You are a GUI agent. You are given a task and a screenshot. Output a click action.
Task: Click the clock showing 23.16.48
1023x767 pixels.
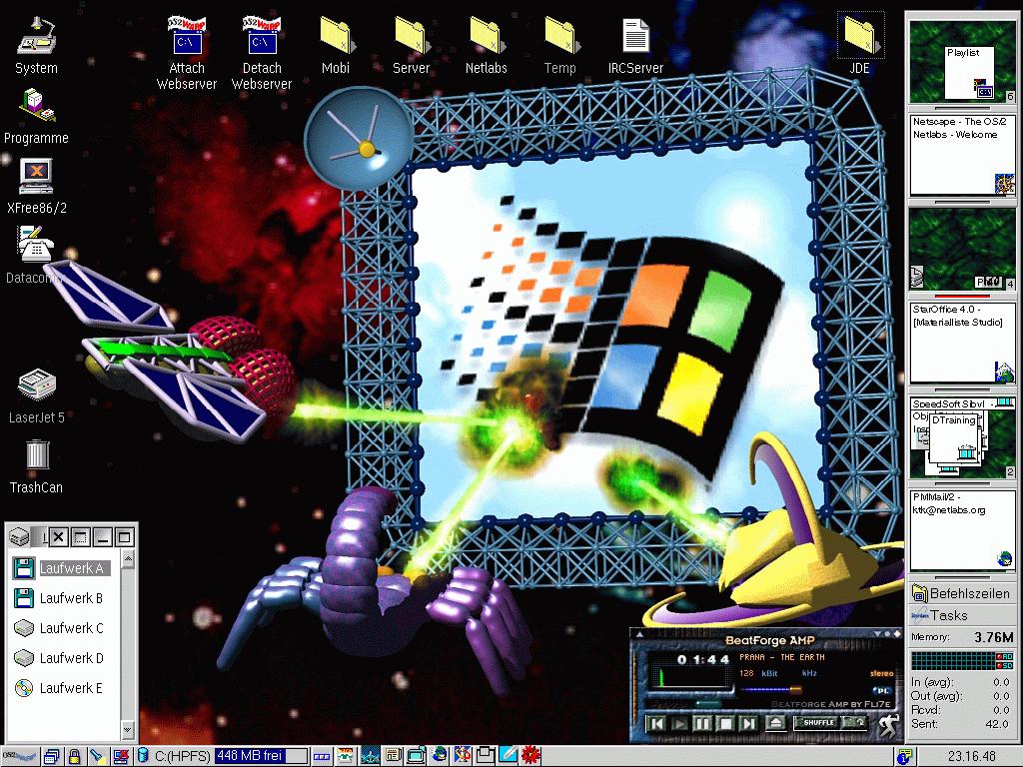point(971,757)
